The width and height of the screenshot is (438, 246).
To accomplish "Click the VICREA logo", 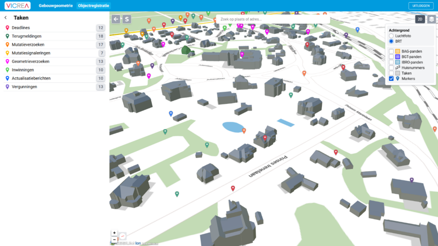I will (x=18, y=6).
